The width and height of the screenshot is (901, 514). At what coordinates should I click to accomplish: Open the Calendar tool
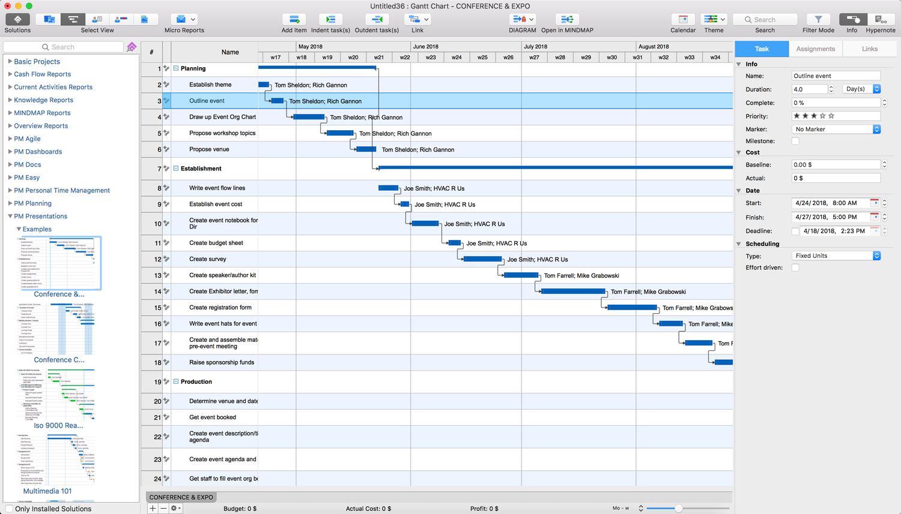point(683,20)
